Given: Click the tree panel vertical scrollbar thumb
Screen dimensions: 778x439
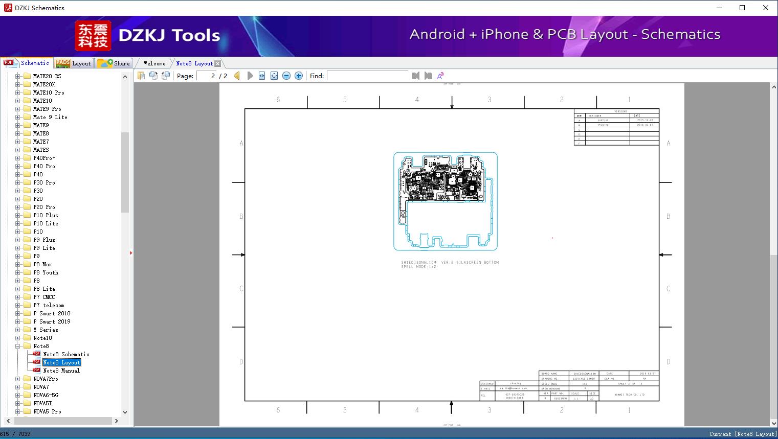Looking at the screenshot, I should point(125,172).
